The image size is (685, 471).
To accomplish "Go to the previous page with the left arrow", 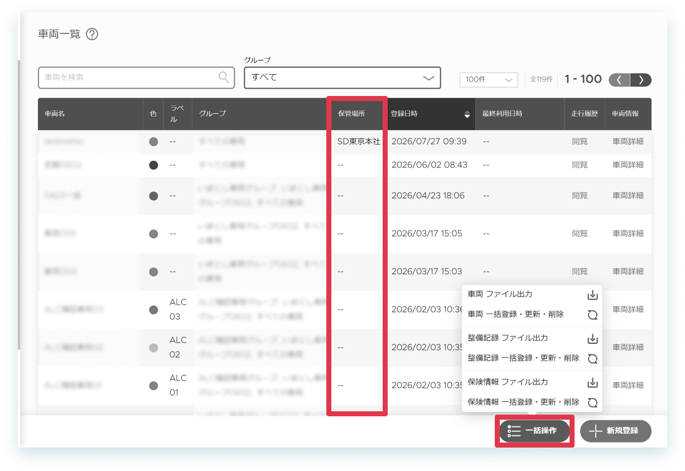I will click(620, 80).
